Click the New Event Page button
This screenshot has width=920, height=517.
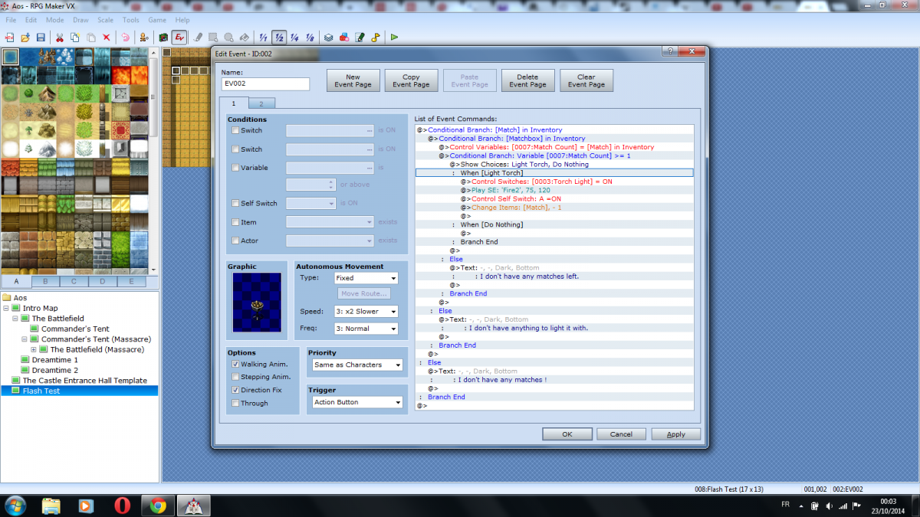point(353,80)
